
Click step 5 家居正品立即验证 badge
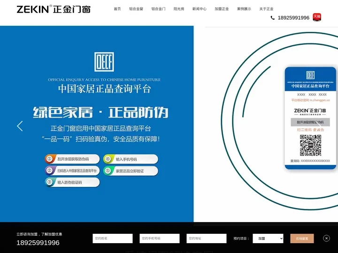point(131,171)
